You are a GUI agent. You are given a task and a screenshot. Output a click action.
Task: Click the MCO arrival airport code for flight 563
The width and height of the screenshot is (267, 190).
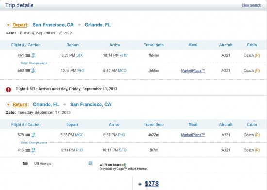[122, 71]
